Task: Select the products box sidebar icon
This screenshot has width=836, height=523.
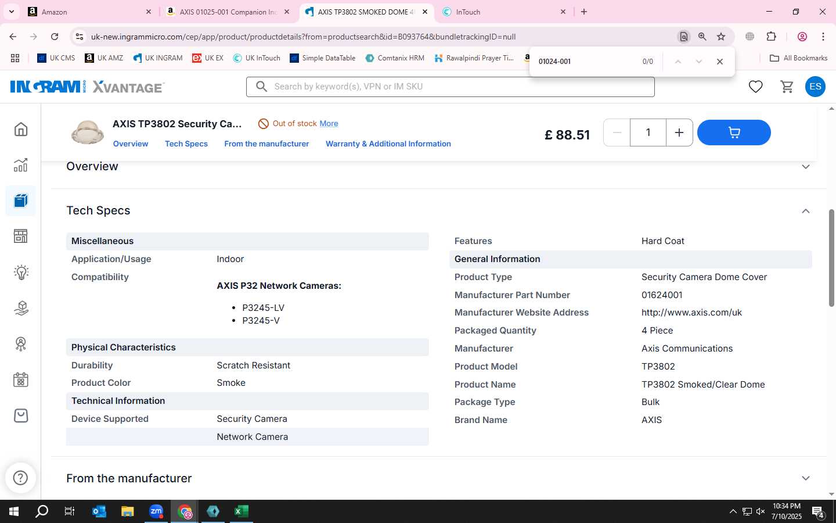Action: pos(21,201)
